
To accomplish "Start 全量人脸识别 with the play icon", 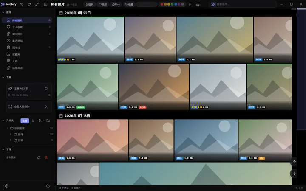I will pyautogui.click(x=46, y=107).
